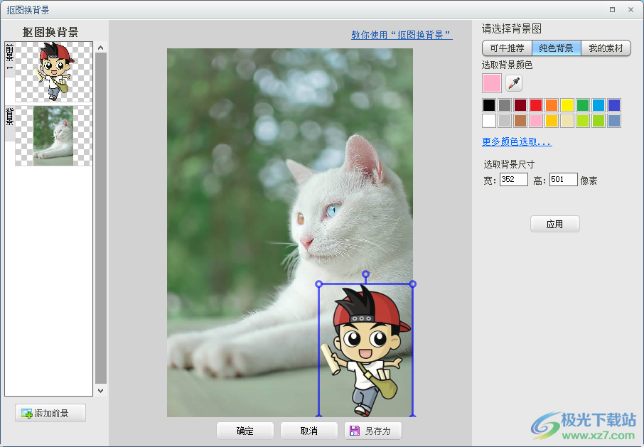Select the 前景1 cartoon boy layer thumbnail

click(54, 72)
